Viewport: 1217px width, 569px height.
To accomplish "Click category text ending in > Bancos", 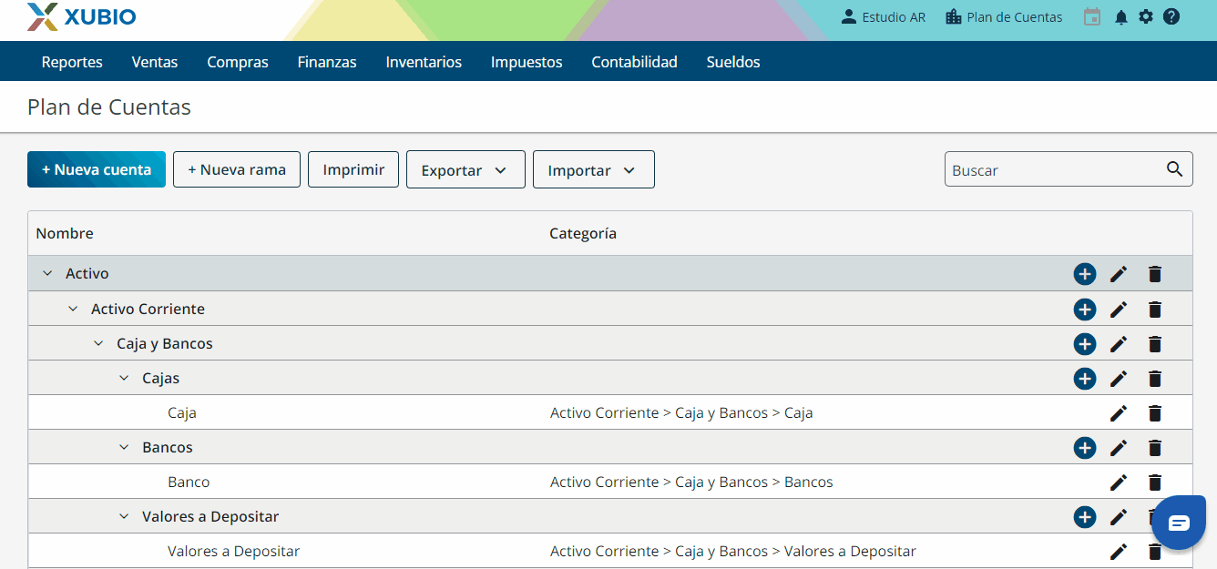I will [x=691, y=482].
